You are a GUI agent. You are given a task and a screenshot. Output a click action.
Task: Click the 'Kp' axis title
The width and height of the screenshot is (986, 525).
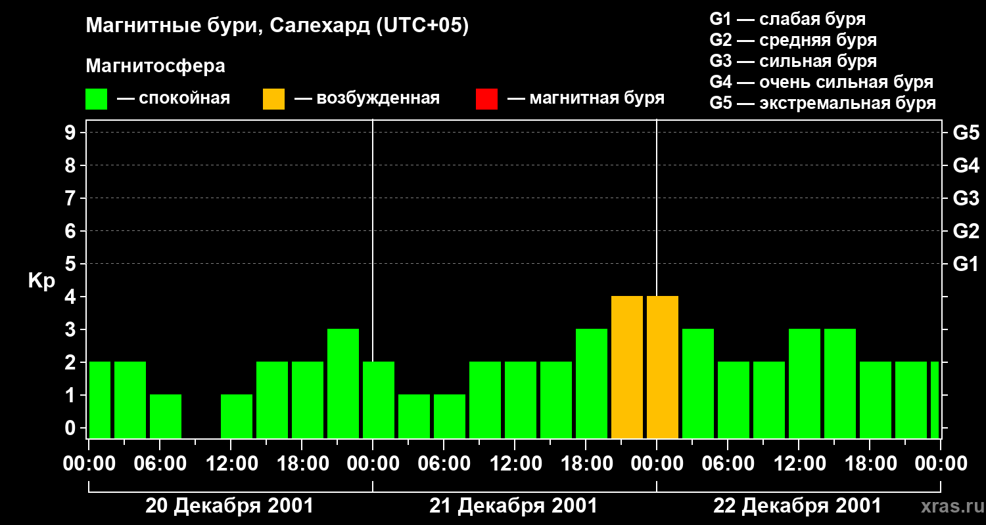tap(41, 281)
